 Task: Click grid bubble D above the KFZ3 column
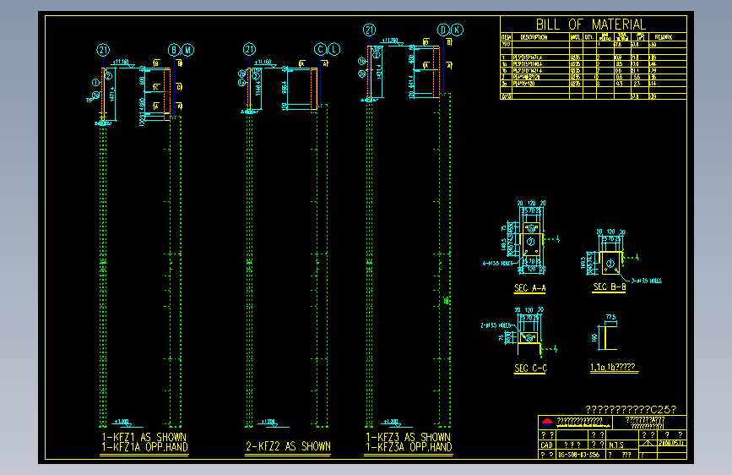[443, 30]
